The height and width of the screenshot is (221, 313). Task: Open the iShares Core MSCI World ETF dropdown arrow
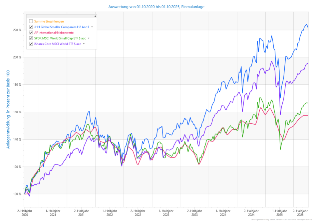point(84,44)
